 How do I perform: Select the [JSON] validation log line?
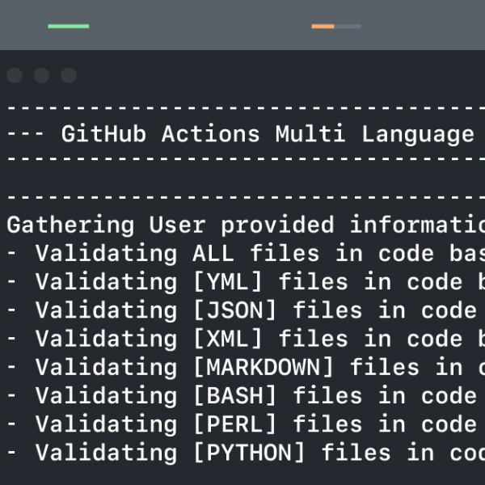(242, 310)
